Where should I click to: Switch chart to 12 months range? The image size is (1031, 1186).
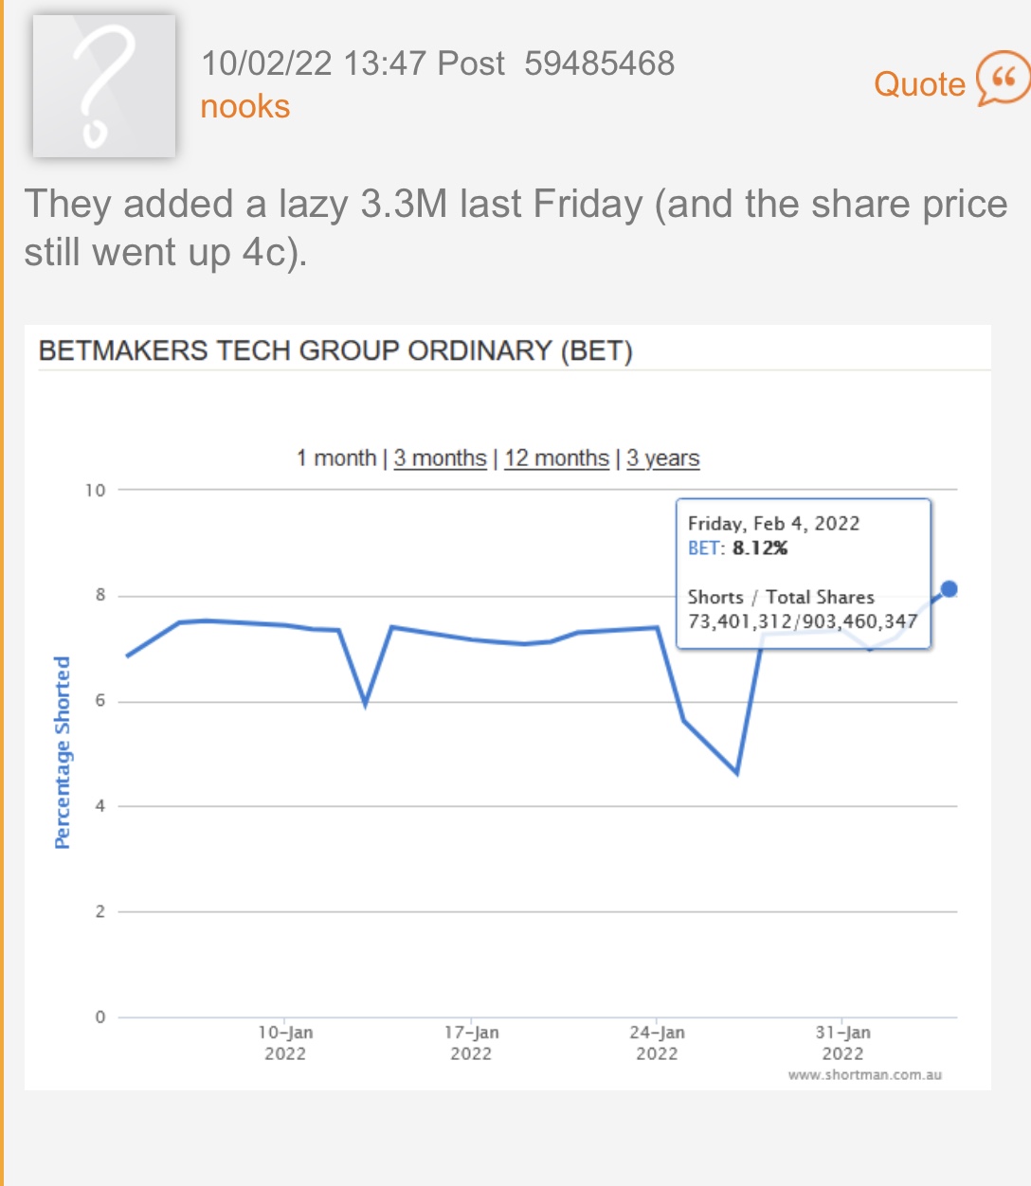coord(556,458)
